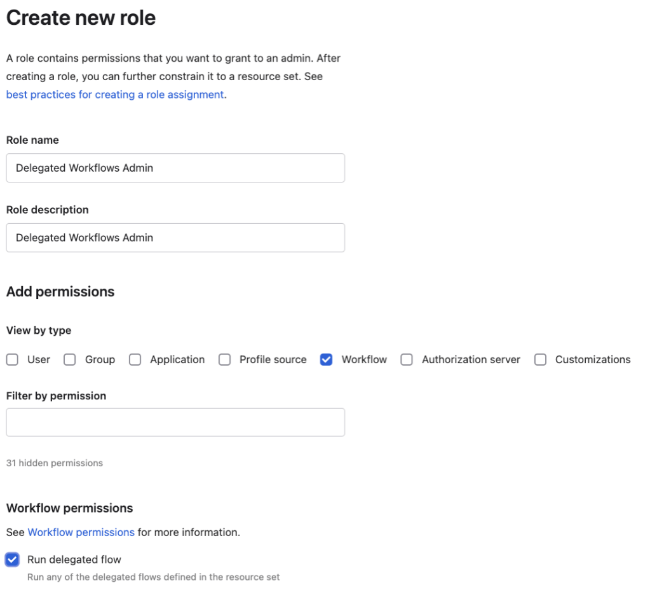Viewport: 650px width, 599px height.
Task: Check the Customizations checkbox
Action: 539,359
